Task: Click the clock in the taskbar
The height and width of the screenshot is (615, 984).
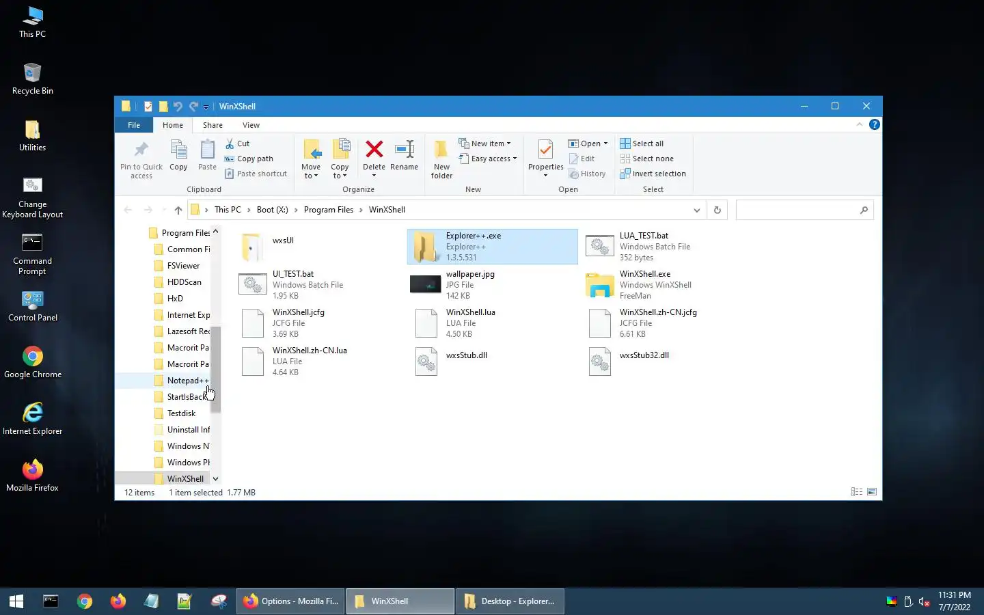Action: point(954,601)
